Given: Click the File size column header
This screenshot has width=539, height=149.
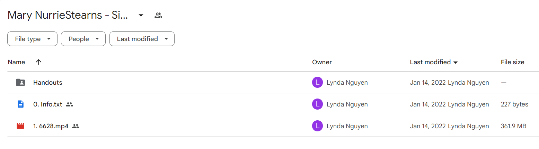Looking at the screenshot, I should click(x=512, y=62).
